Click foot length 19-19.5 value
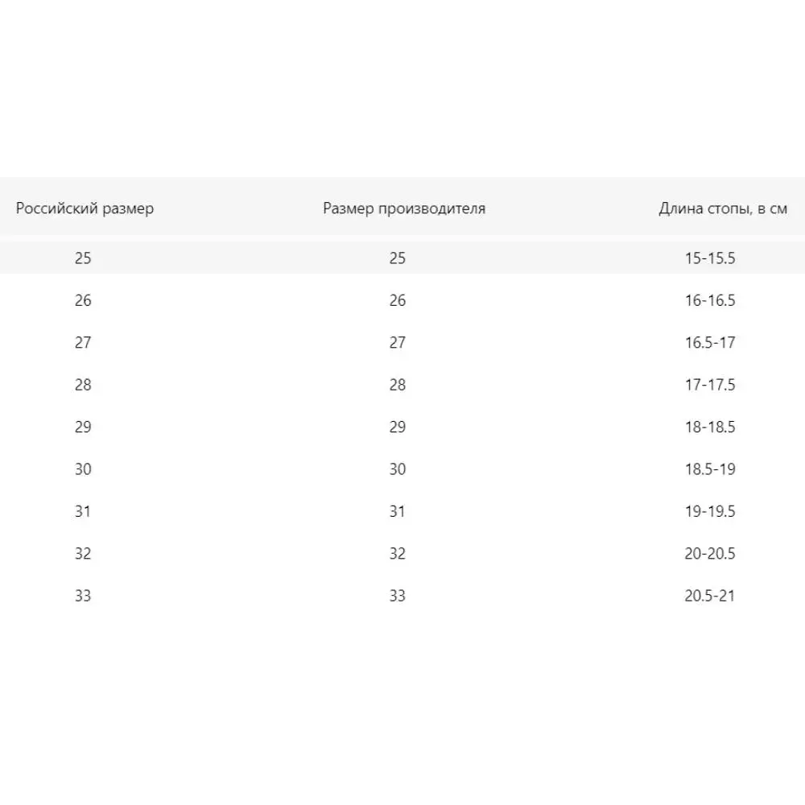 click(x=711, y=512)
